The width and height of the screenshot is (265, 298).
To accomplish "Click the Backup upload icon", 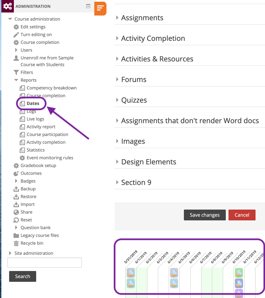I will (16, 189).
